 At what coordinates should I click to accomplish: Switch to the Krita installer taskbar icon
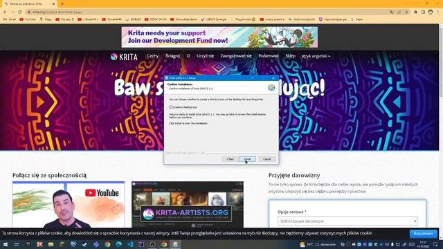point(175,244)
